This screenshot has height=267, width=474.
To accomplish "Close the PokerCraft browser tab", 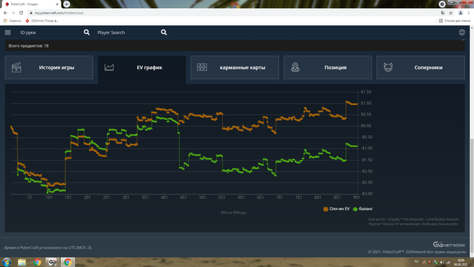I will 57,4.
